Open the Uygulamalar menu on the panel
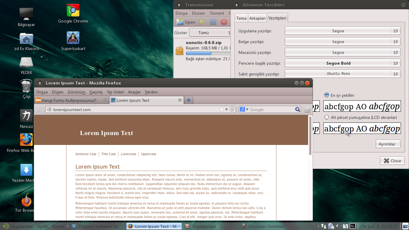Screen dimensions: 409x230 point(22,226)
